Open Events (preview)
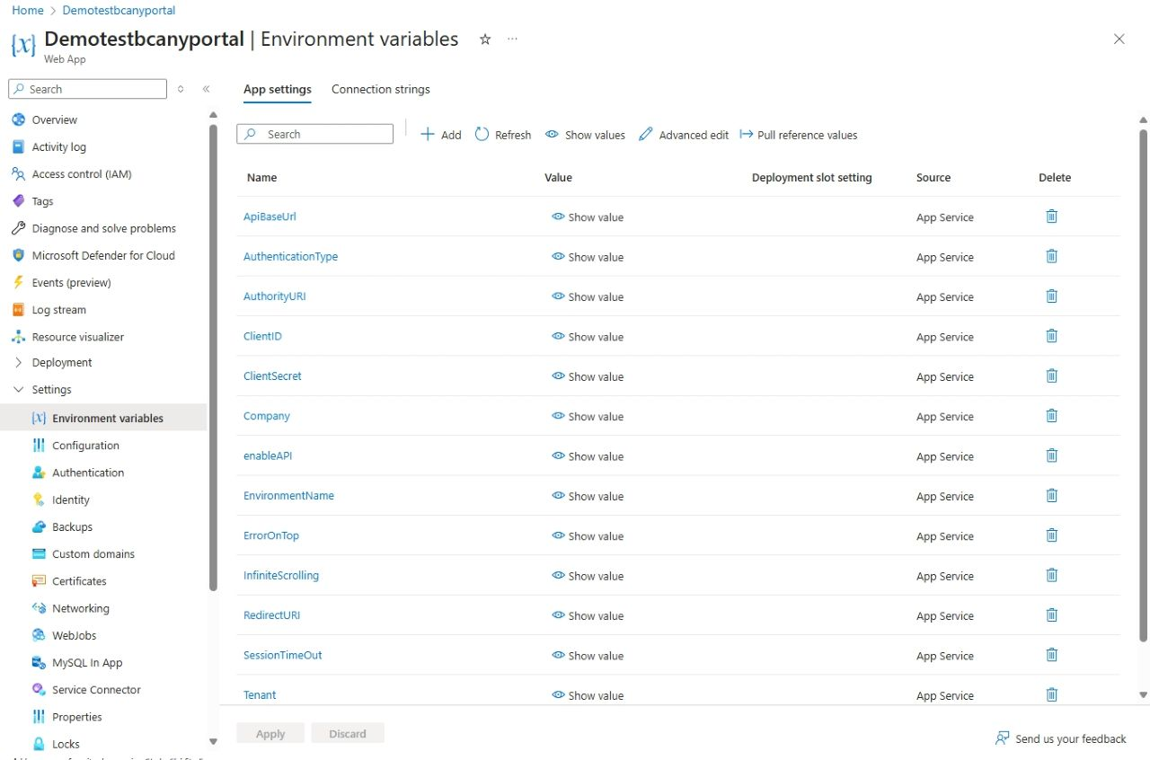 click(71, 282)
